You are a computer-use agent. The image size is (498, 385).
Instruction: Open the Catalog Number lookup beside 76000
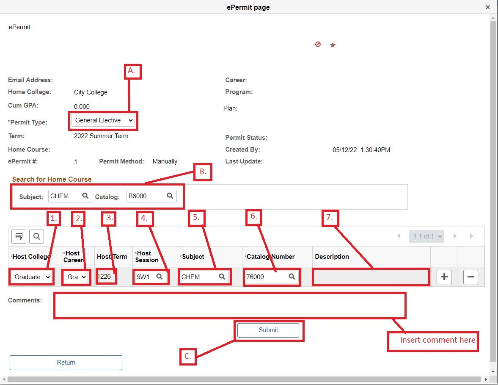[292, 277]
